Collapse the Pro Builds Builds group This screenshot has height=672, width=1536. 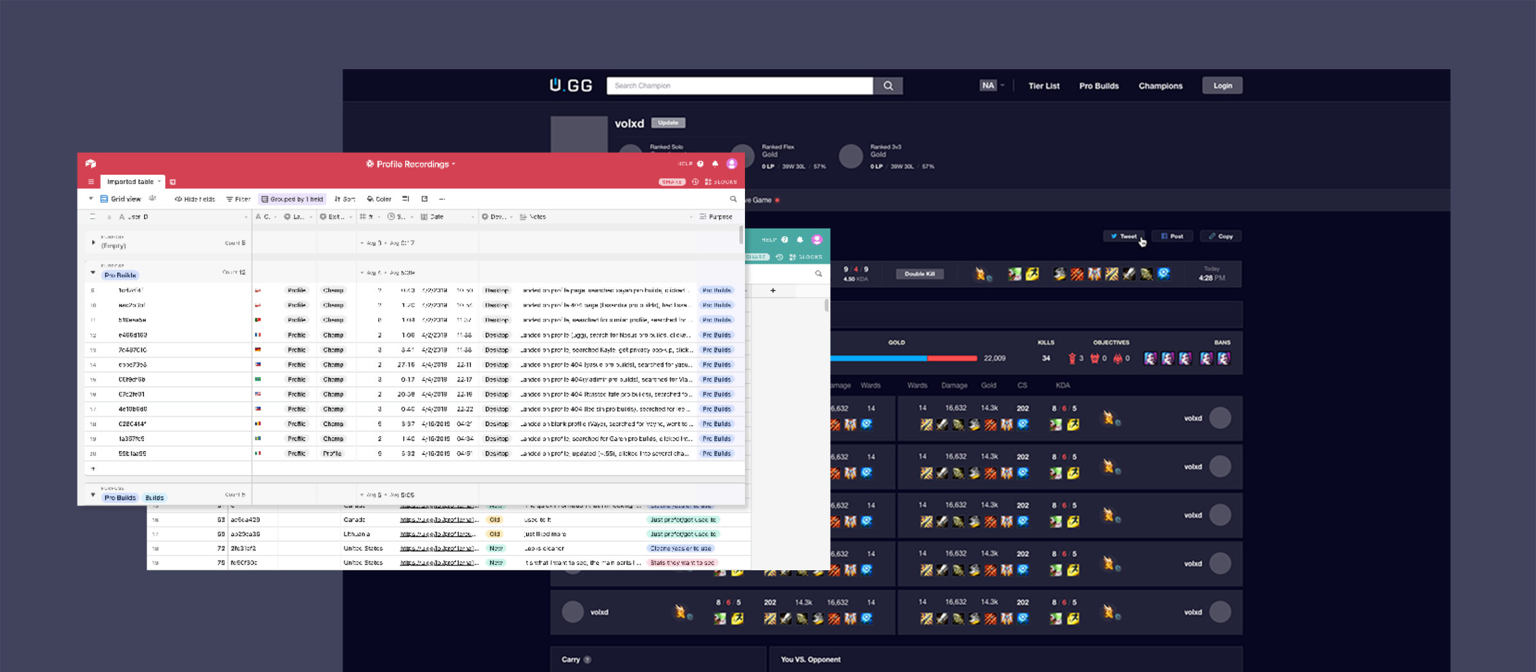click(93, 495)
